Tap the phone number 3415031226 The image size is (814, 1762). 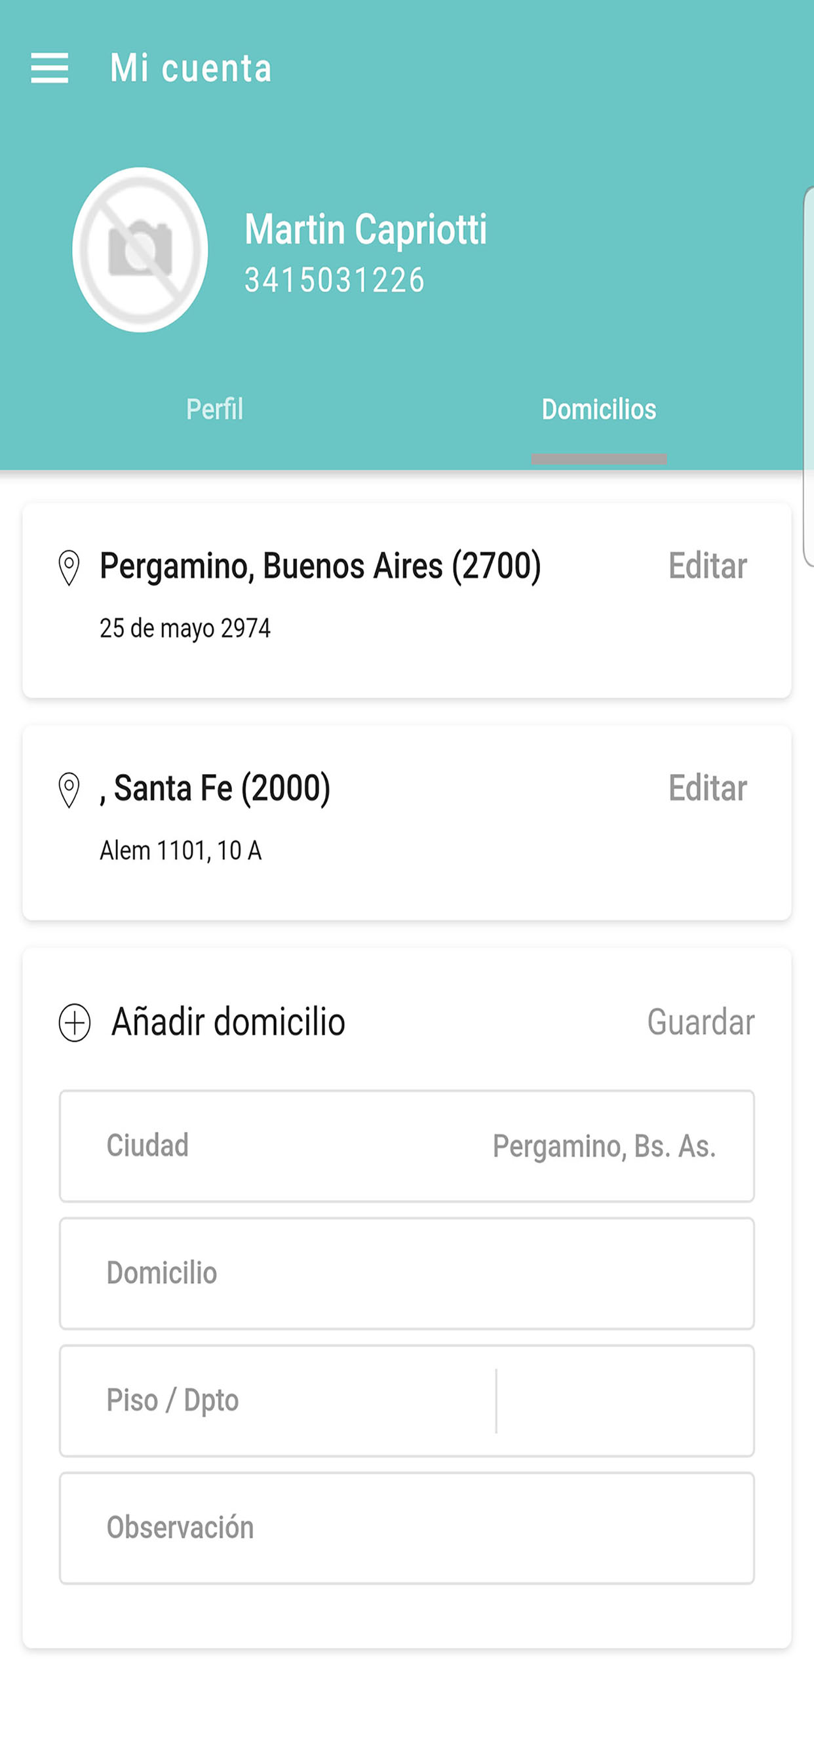(x=334, y=281)
